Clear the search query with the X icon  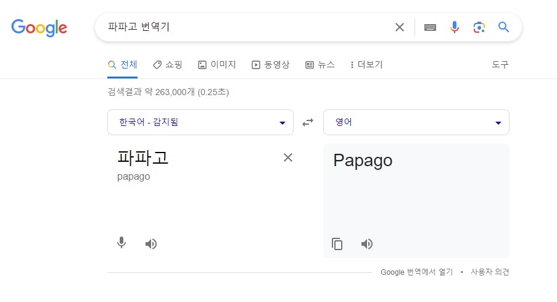400,27
